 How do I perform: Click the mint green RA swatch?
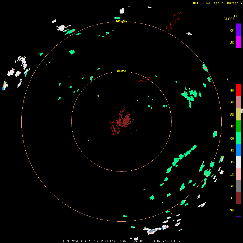[238, 138]
